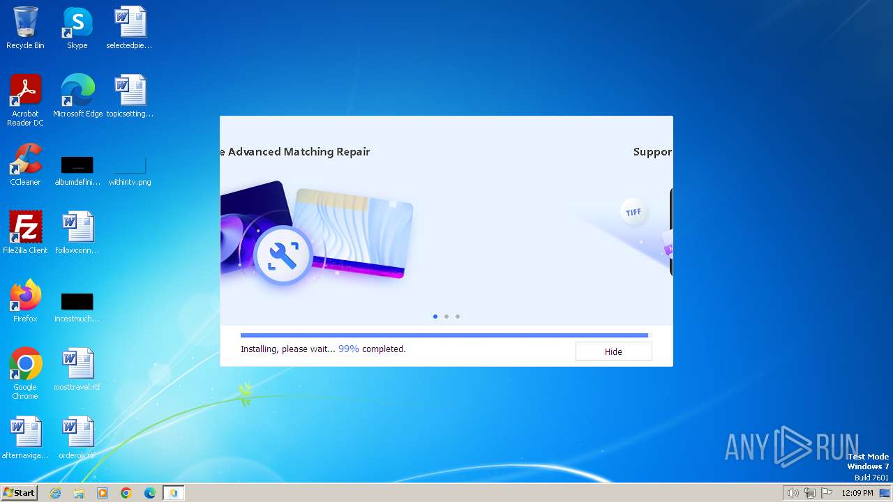Select the first carousel dot indicator
The image size is (893, 502).
pos(435,317)
